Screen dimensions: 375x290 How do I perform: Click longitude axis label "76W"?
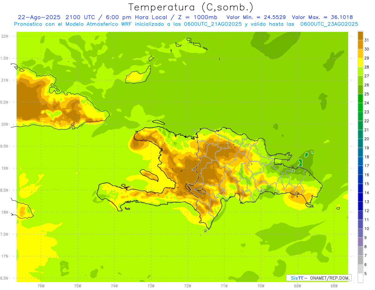point(41,286)
